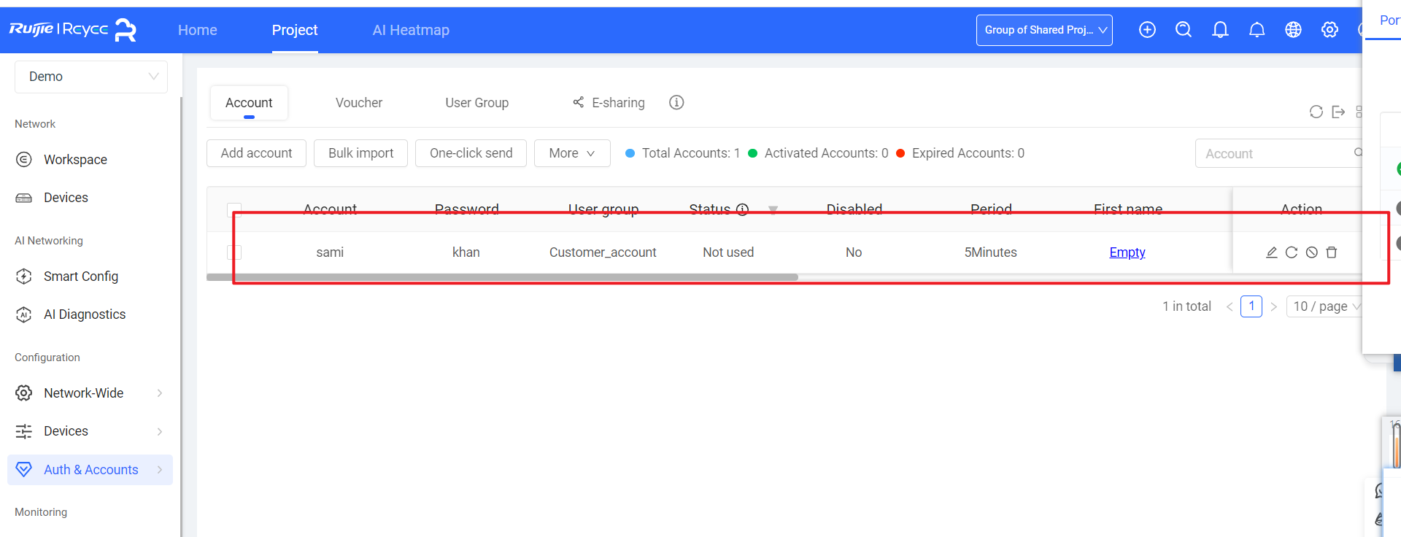Click the info icon beside E-sharing
The image size is (1401, 537).
tap(676, 103)
